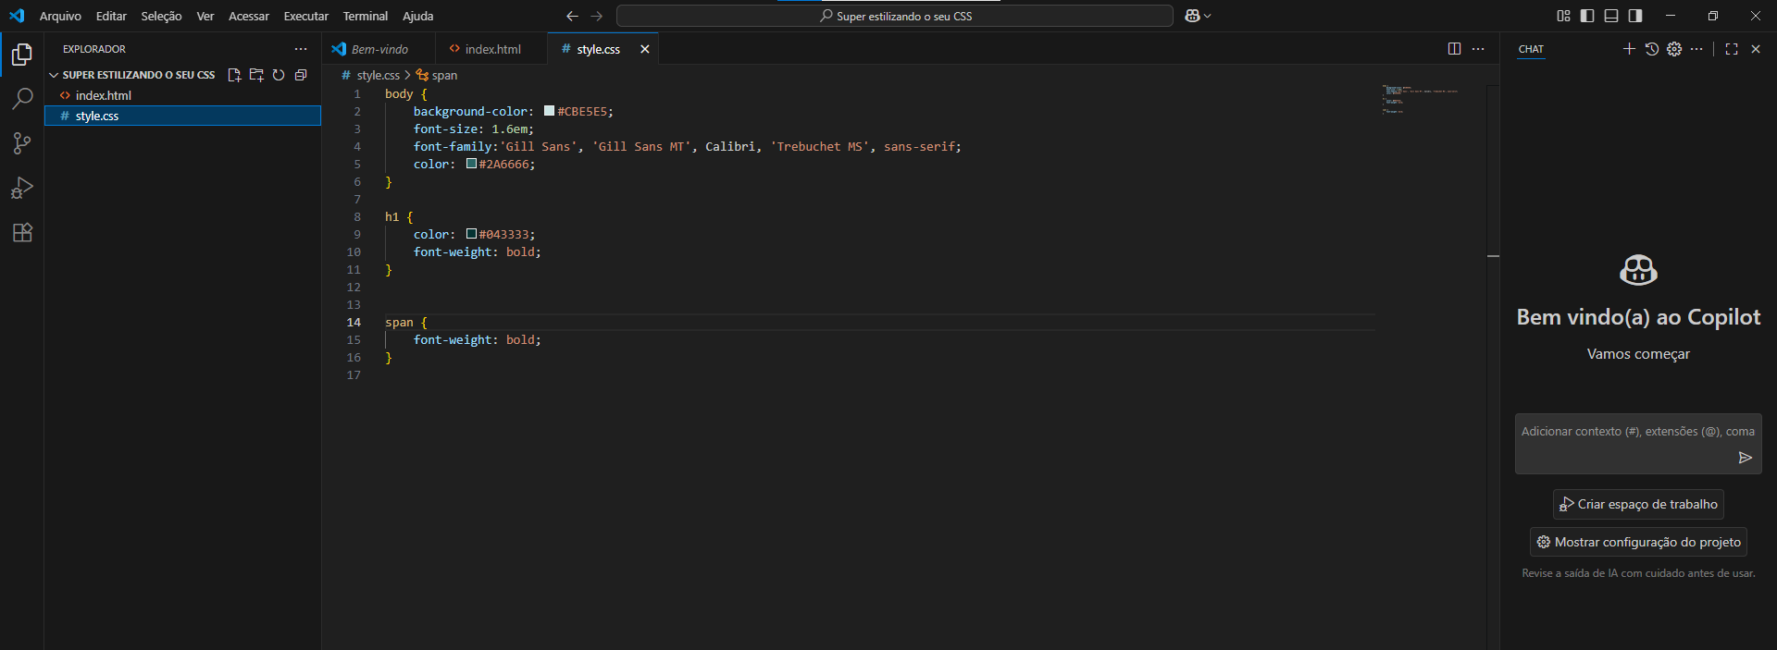Create a new file in explorer
This screenshot has height=650, width=1777.
(234, 75)
